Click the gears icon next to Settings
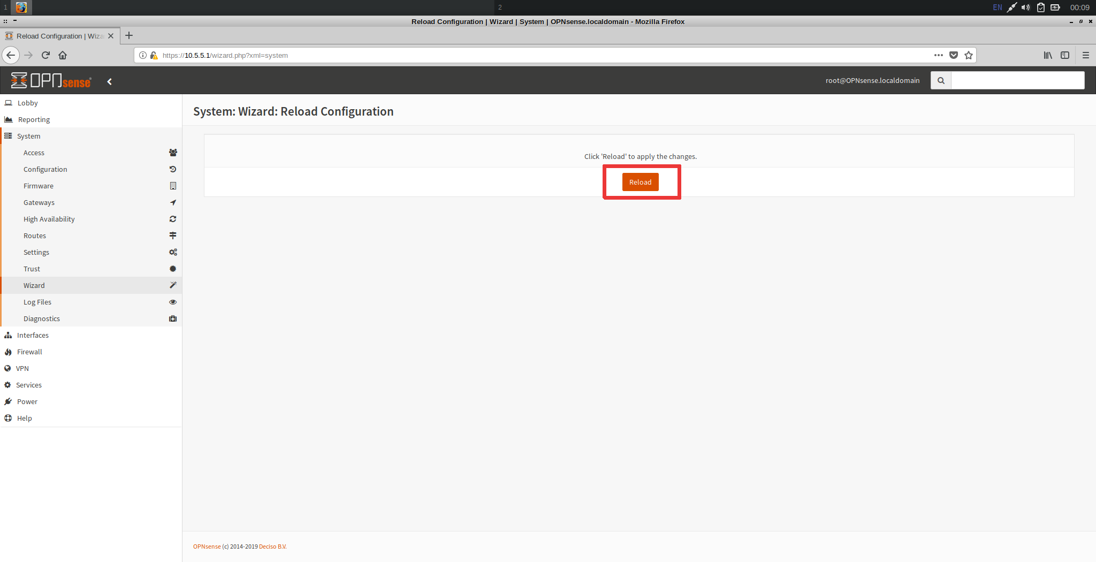The height and width of the screenshot is (562, 1096). coord(173,252)
